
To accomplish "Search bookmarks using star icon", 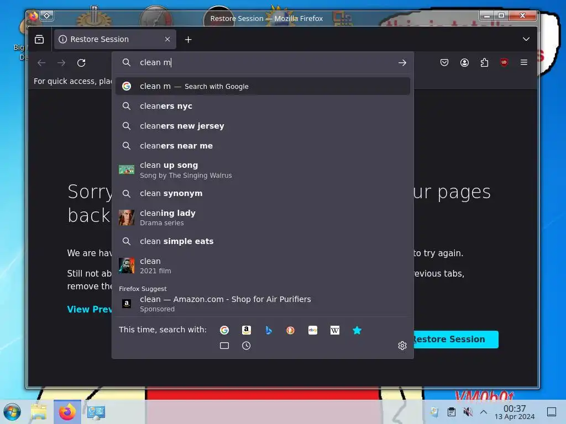I will click(x=357, y=330).
